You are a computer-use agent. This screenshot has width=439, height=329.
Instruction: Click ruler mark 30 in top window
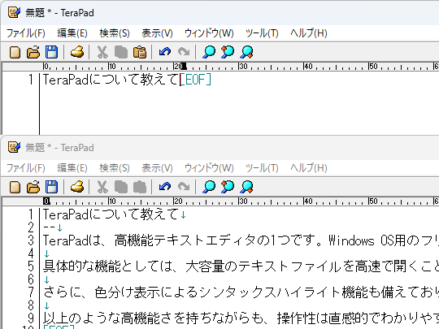point(243,67)
